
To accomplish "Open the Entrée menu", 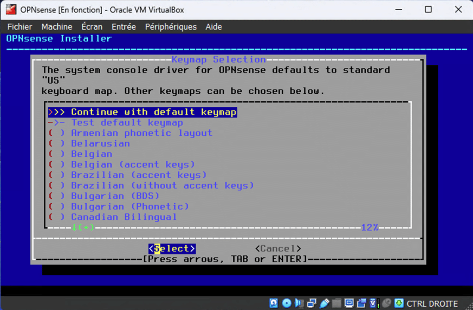I will click(x=124, y=27).
